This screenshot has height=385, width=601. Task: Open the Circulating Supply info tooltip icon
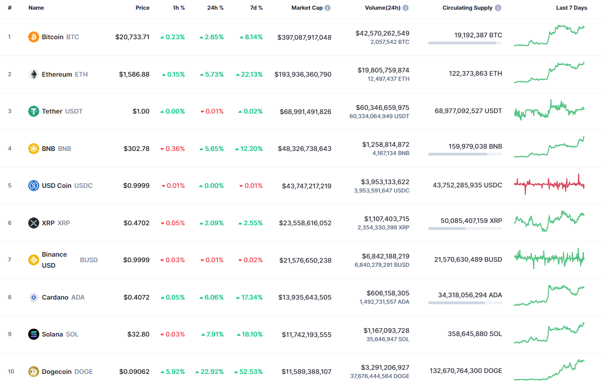(498, 8)
